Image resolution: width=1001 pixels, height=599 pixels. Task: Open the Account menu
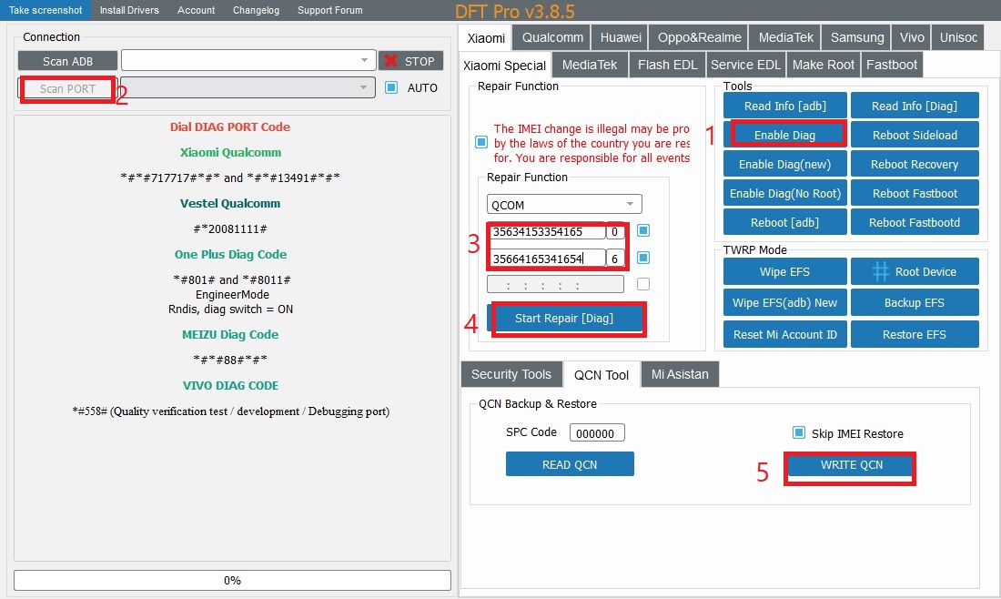pos(196,10)
